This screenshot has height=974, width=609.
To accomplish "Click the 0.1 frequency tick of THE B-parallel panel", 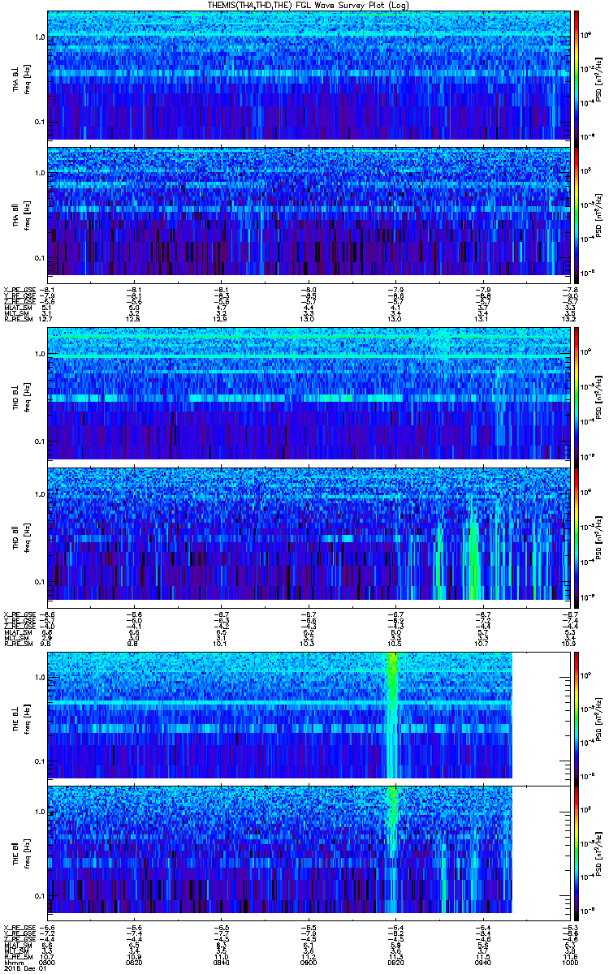I will 39,894.
